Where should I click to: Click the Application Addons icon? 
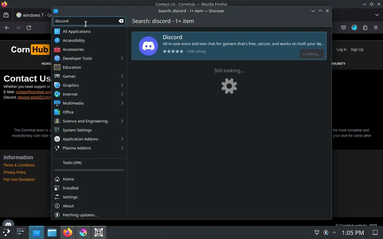[57, 139]
